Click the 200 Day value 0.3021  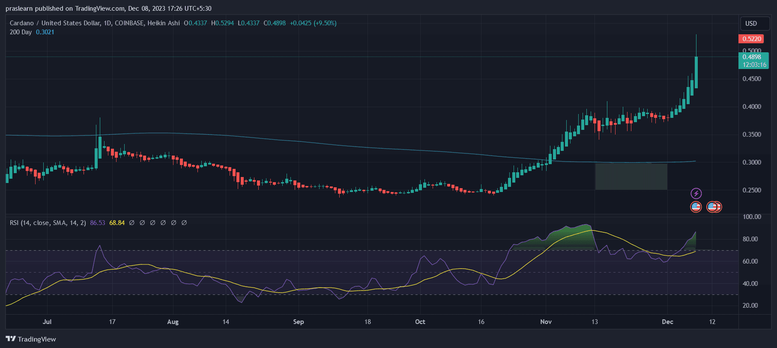pos(45,32)
